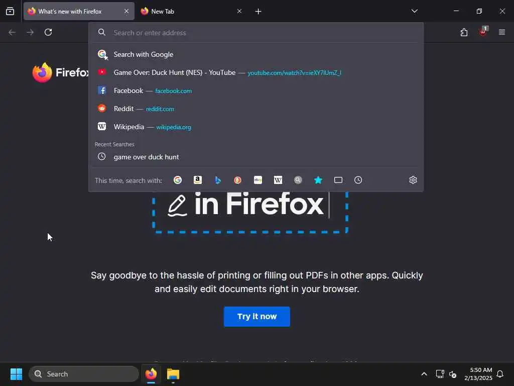Open search settings gear icon
The image size is (514, 386).
413,180
